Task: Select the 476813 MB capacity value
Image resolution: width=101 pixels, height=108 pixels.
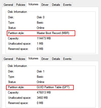Action: coord(44,92)
